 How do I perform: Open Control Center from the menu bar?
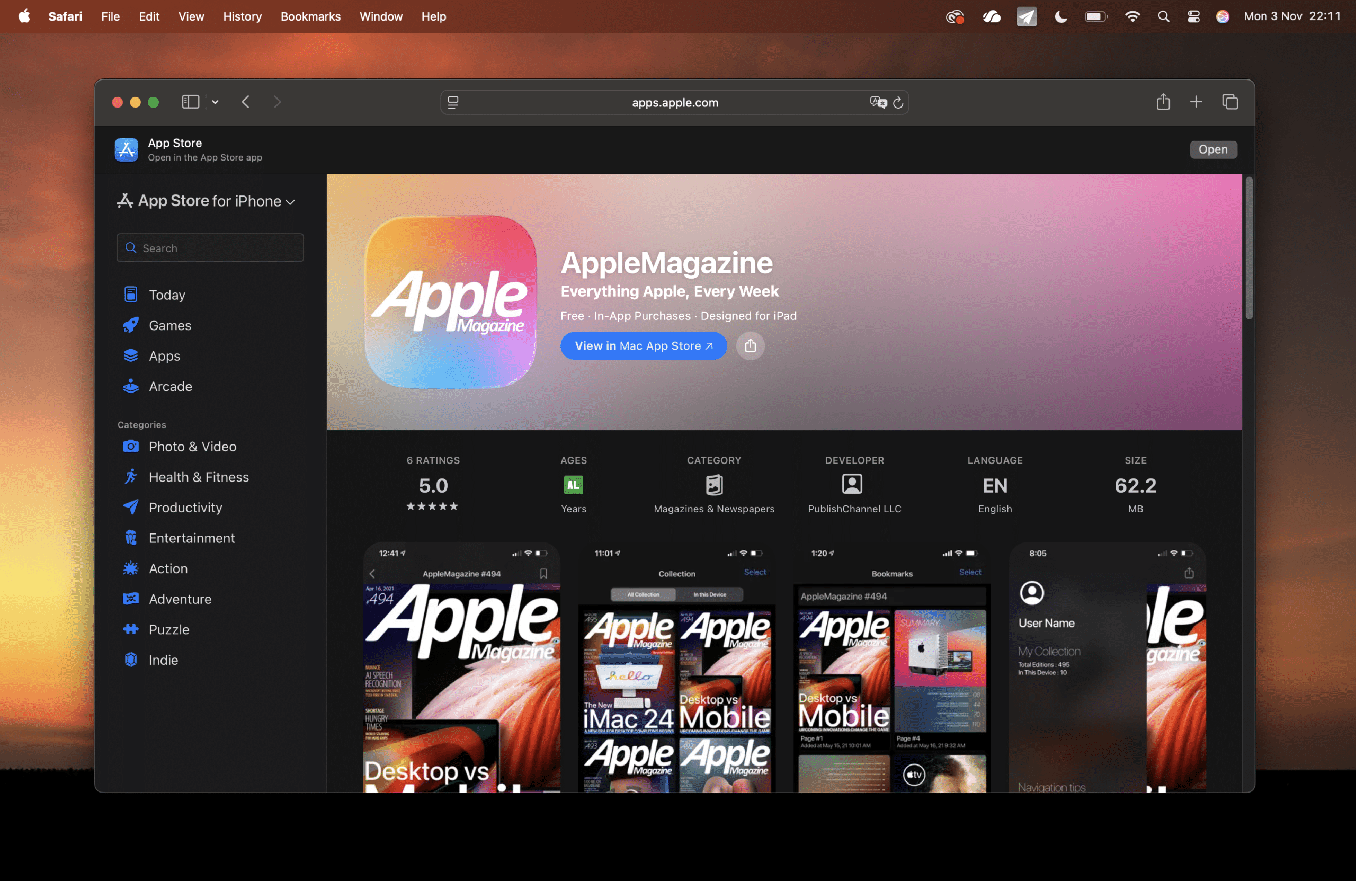[1193, 16]
